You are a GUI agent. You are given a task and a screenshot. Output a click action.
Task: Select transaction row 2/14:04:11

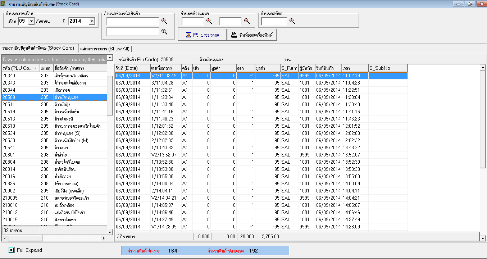[261, 191]
